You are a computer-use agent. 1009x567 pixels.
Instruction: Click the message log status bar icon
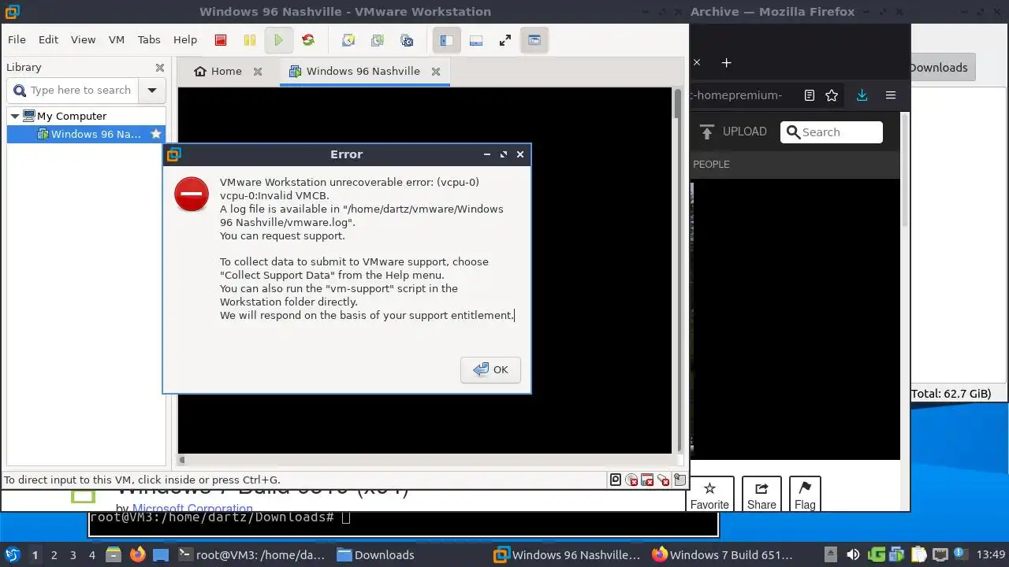pyautogui.click(x=680, y=480)
